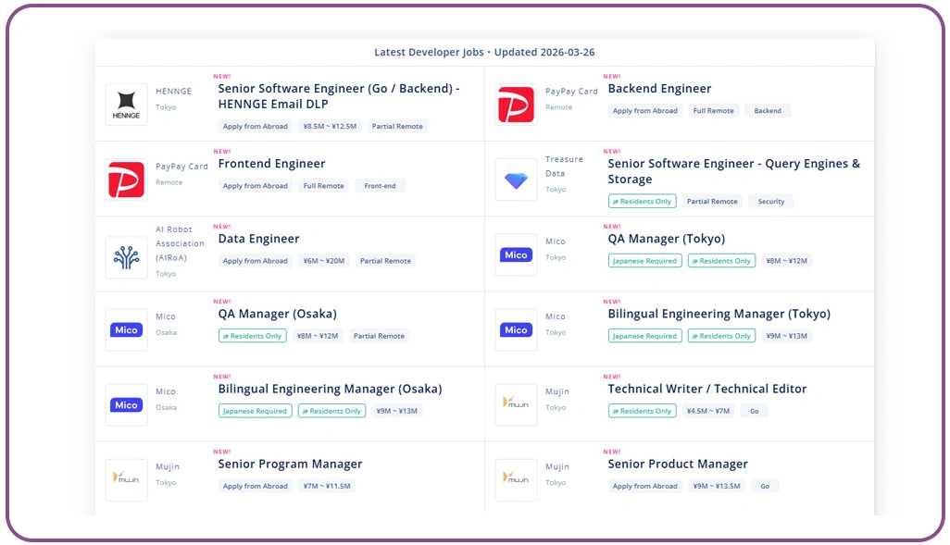The height and width of the screenshot is (545, 950).
Task: Click Partial Remote tag on Data Engineer
Action: tap(385, 261)
